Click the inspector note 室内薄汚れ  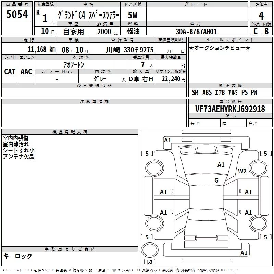tap(16, 144)
